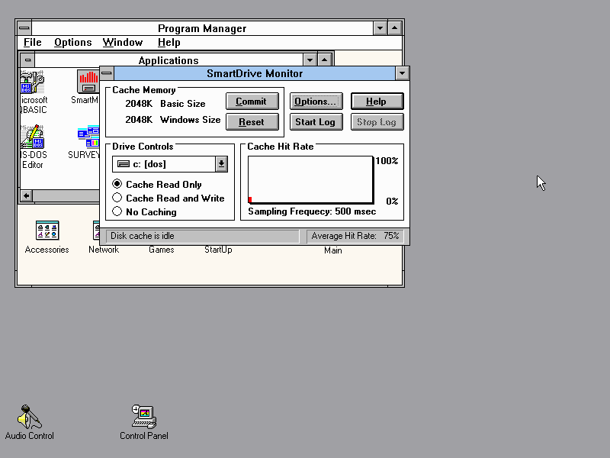Click the SmartMon application icon
Viewport: 610px width, 458px height.
click(x=88, y=82)
